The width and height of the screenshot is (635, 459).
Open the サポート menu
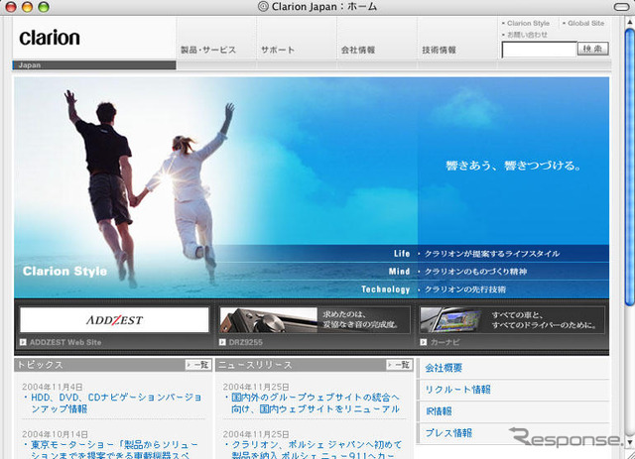click(x=278, y=50)
